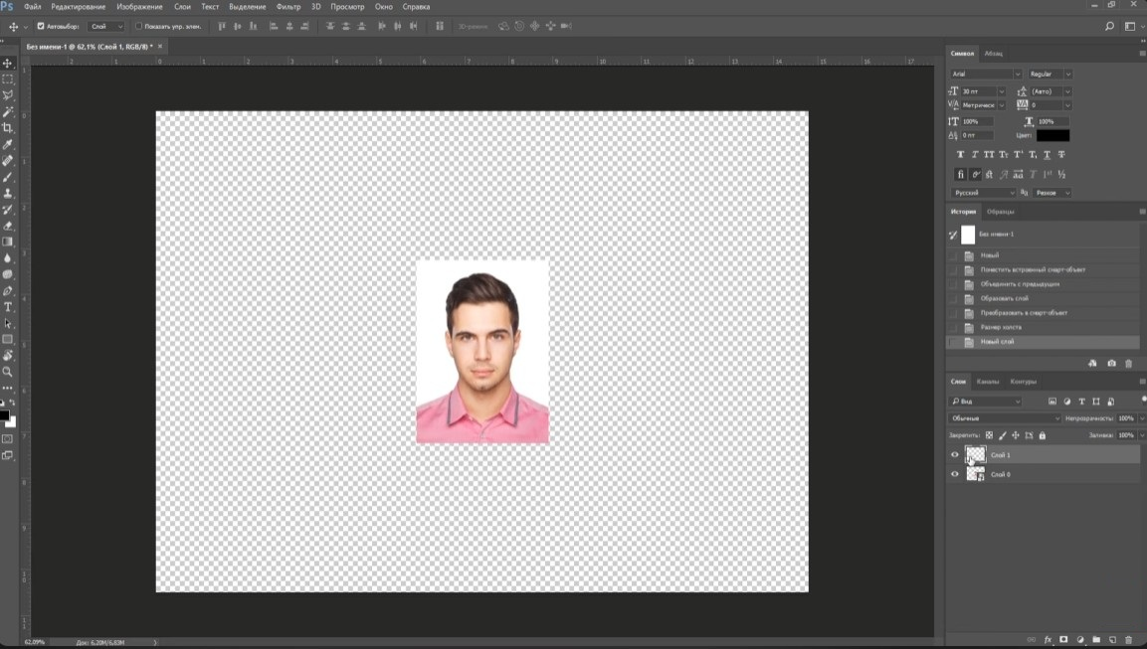The height and width of the screenshot is (649, 1147).
Task: Open the Изображение menu
Action: [139, 7]
